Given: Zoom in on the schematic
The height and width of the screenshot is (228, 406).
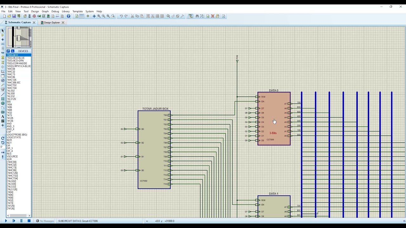Looking at the screenshot, I should pyautogui.click(x=99, y=16).
